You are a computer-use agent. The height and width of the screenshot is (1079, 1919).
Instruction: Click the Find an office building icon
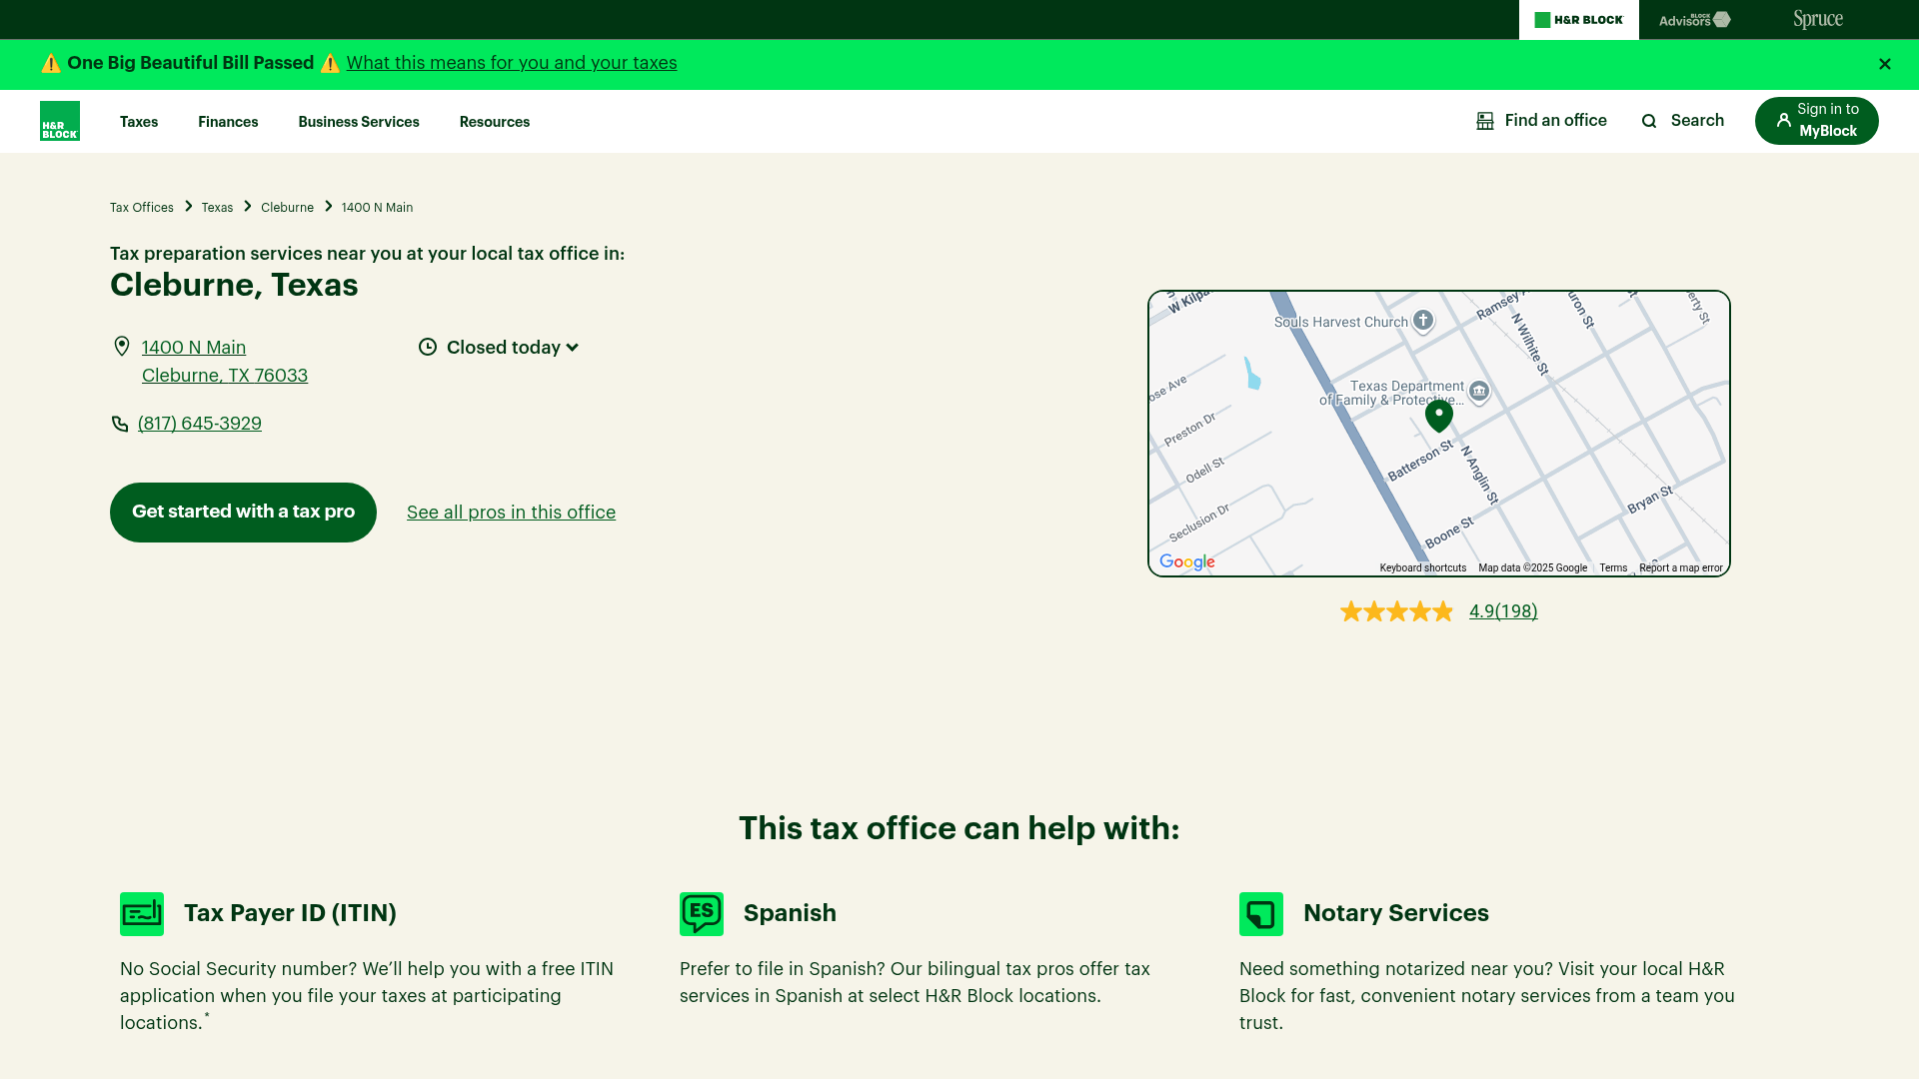pyautogui.click(x=1485, y=121)
